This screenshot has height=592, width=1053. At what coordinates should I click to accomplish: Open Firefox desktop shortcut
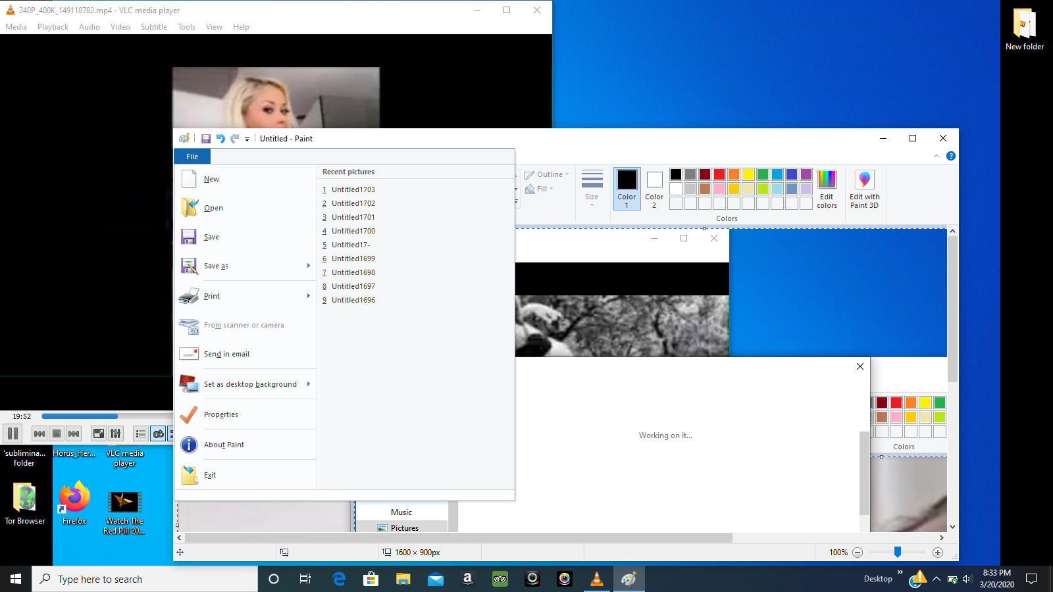tap(74, 504)
